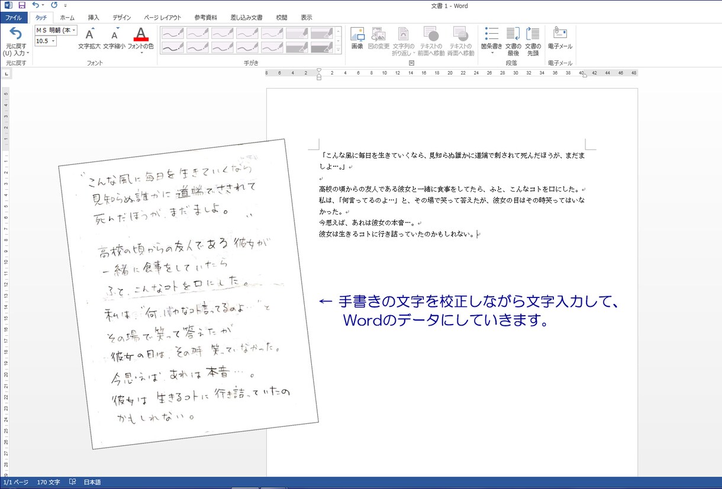
Task: Open the 差し込み文書 tab
Action: click(x=247, y=18)
